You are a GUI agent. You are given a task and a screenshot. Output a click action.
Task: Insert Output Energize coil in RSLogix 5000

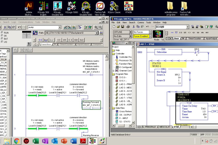click(70, 40)
